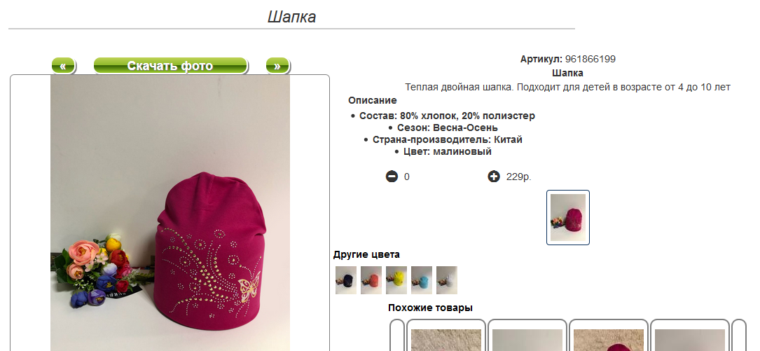The image size is (760, 351).
Task: Choose the coral orange hat color
Action: [x=371, y=280]
